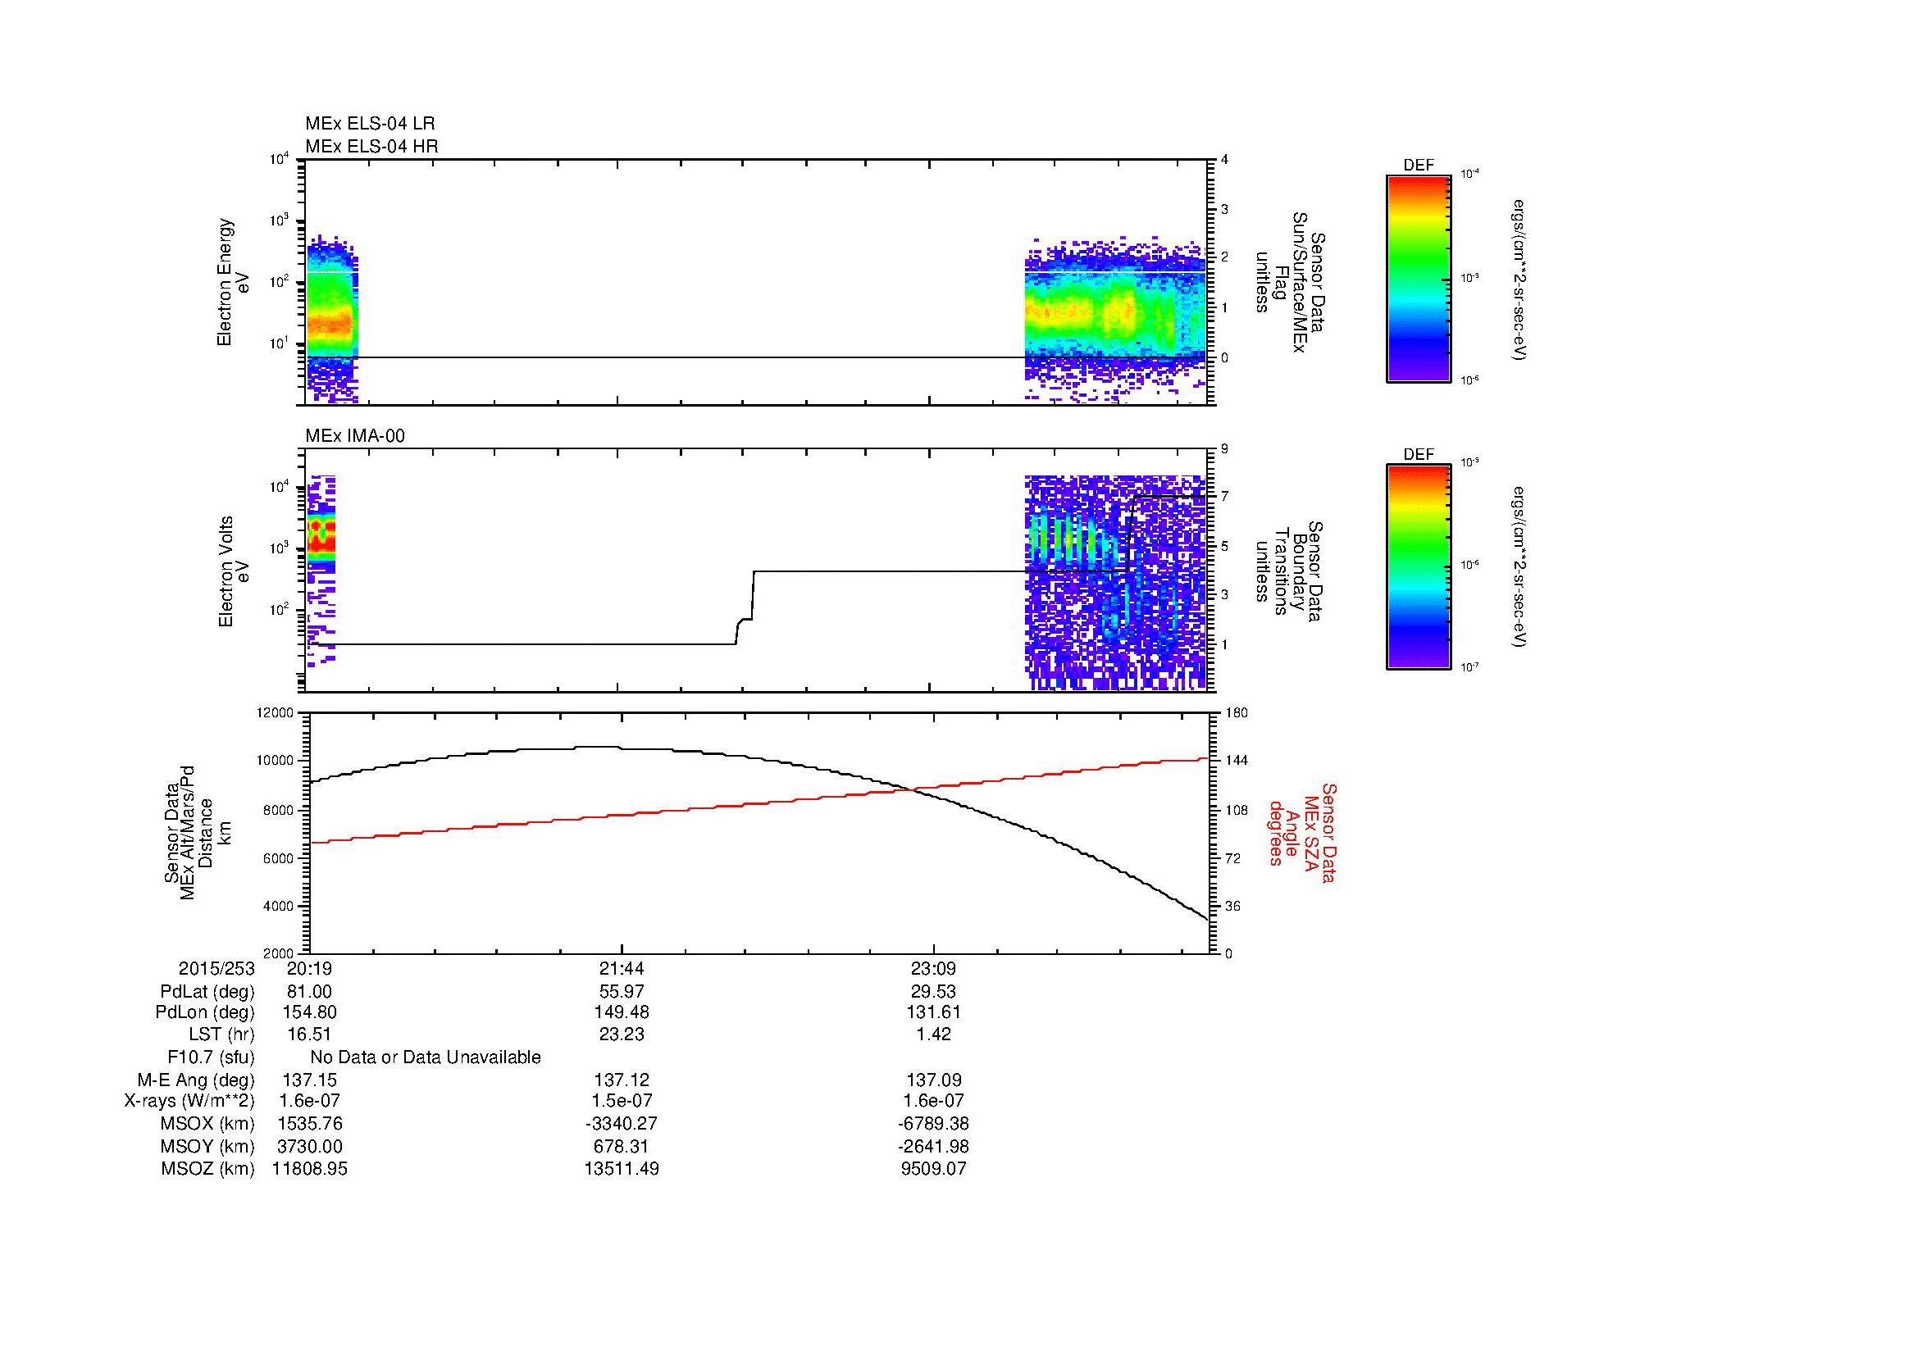Click the LST value 1.42
This screenshot has height=1355, width=1918.
pyautogui.click(x=933, y=1034)
